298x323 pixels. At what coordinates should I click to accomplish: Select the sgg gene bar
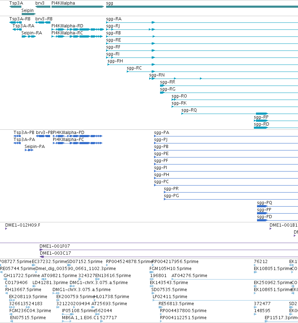click(202, 7)
